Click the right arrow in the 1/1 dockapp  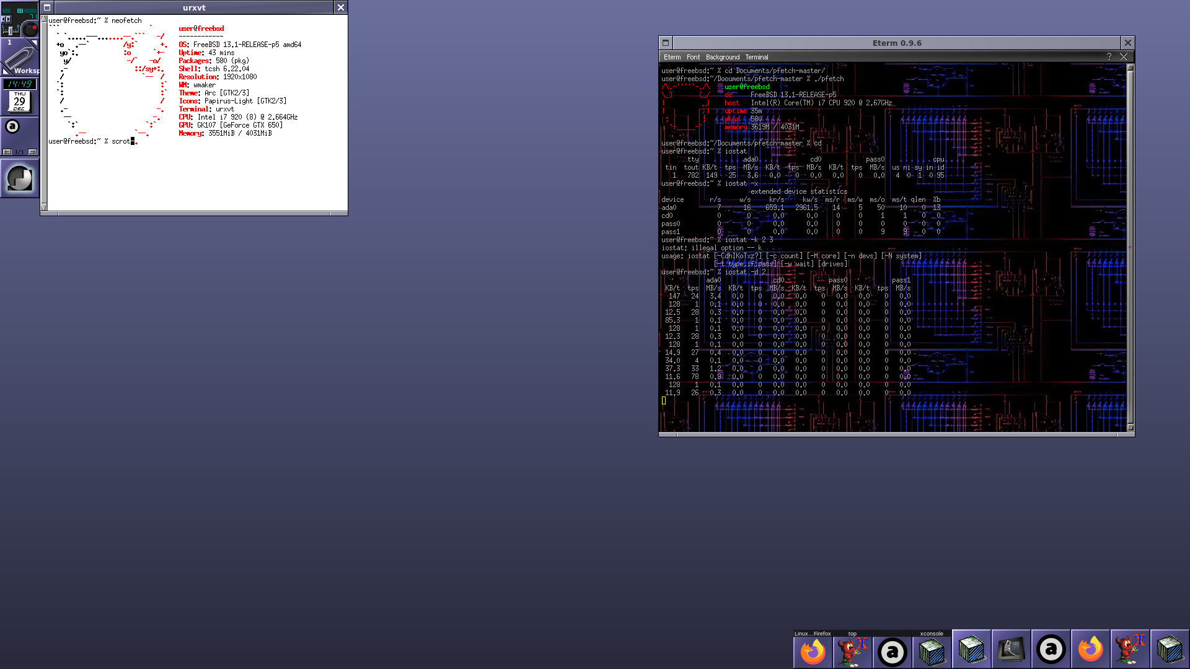coord(33,152)
